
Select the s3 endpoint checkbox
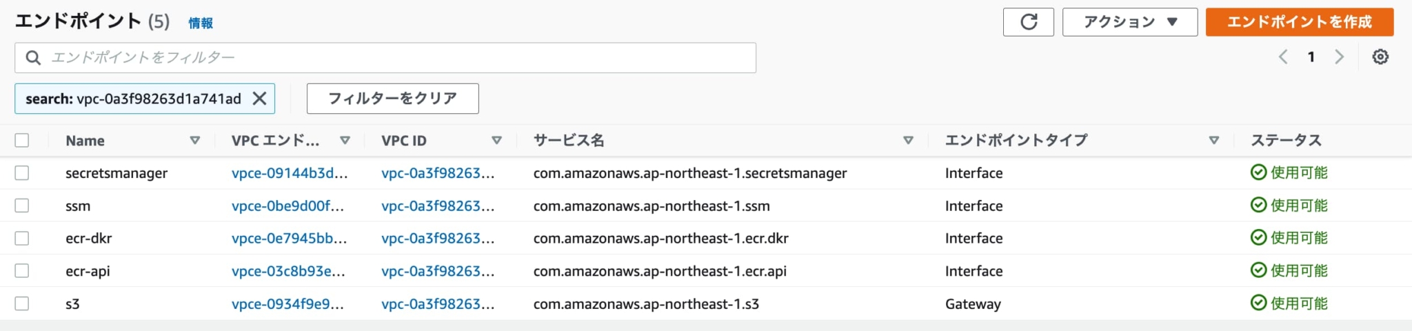point(22,304)
